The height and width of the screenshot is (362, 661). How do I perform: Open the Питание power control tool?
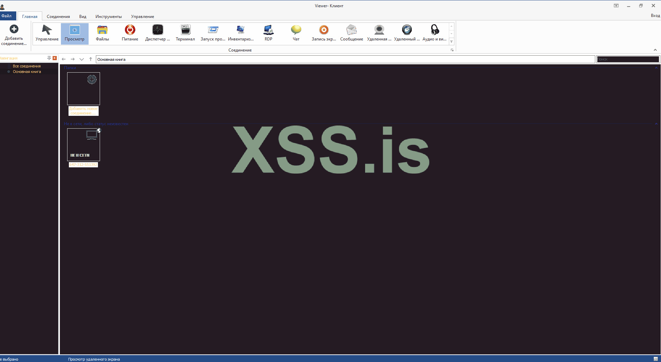tap(130, 34)
